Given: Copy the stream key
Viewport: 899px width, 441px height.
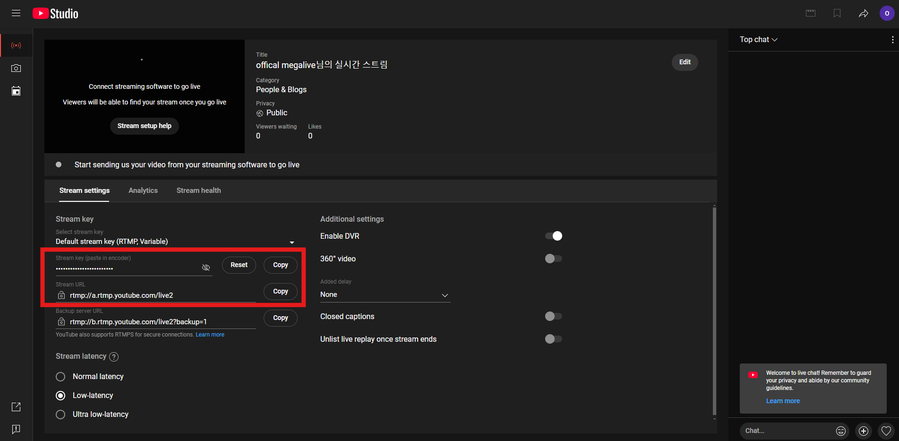Looking at the screenshot, I should tap(281, 265).
